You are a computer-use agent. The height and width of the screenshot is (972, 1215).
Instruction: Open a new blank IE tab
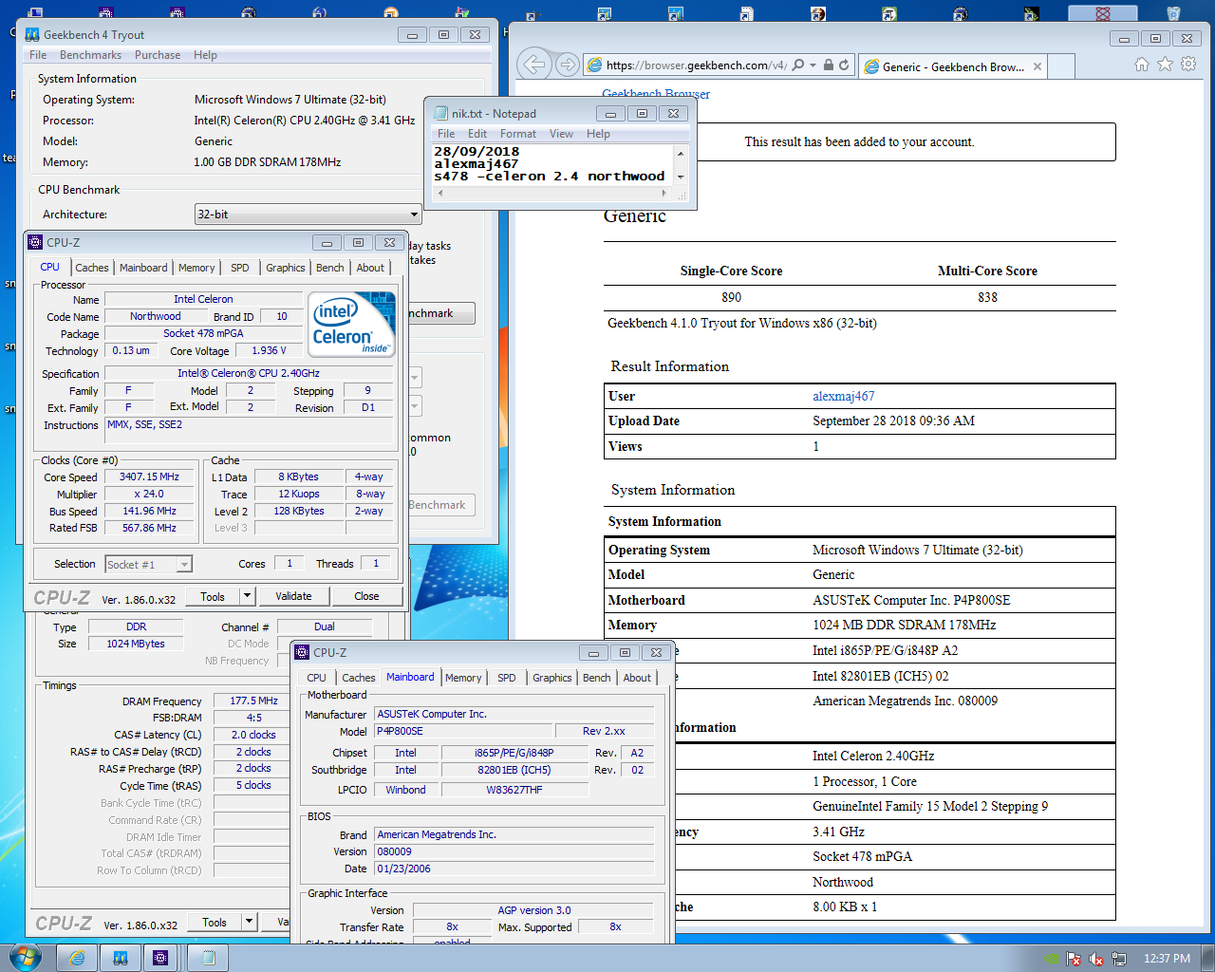point(1061,66)
